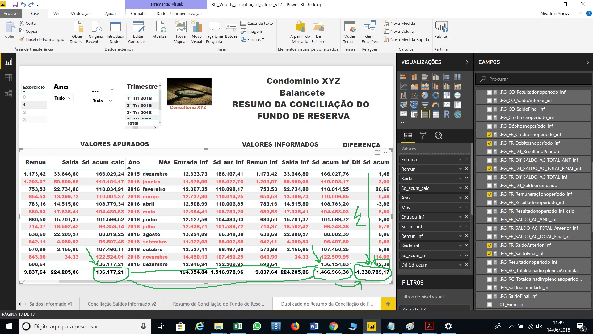Open the Format paint roller pane
Viewport: 593px width, 334px height.
coord(423,135)
